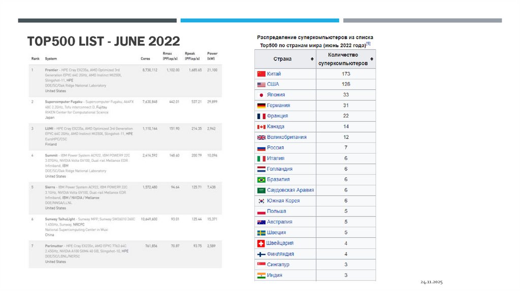Open the Франция country link
520x291 pixels.
tap(278, 116)
